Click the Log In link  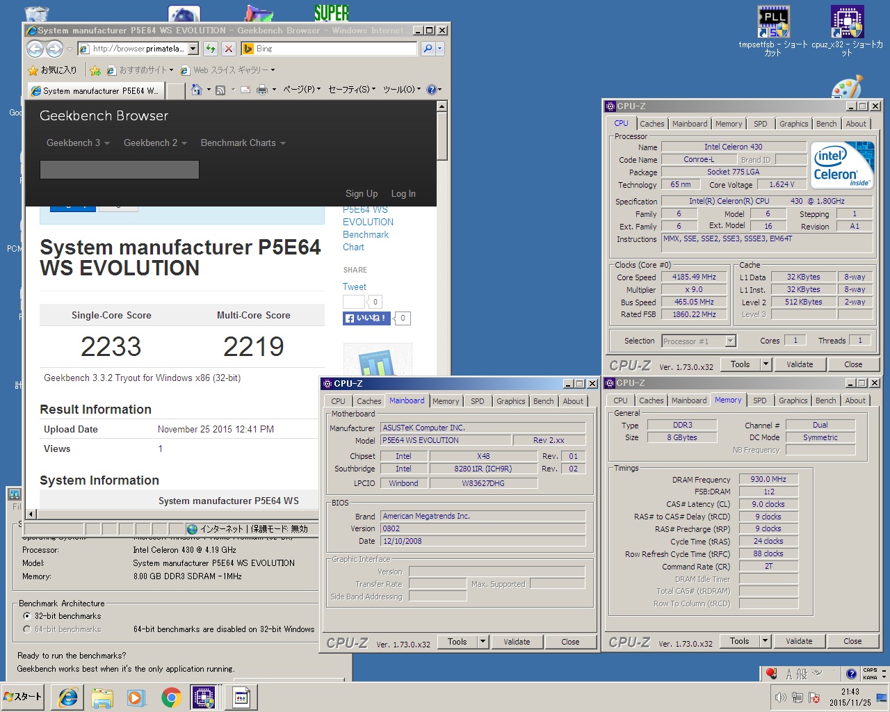tap(403, 193)
